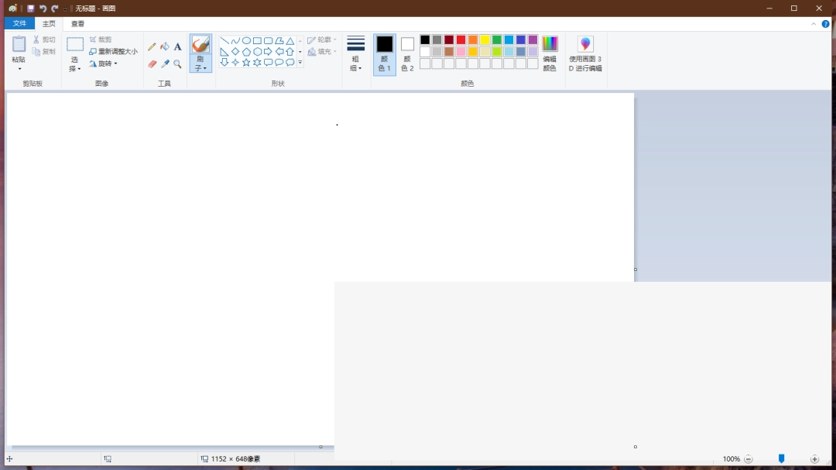This screenshot has height=470, width=836.
Task: Pick the purple color swatch
Action: [533, 40]
